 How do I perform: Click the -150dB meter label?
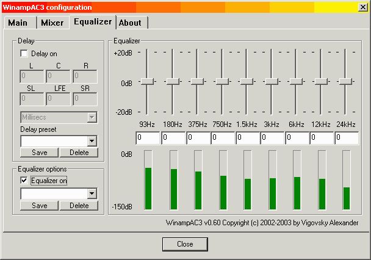coord(122,207)
